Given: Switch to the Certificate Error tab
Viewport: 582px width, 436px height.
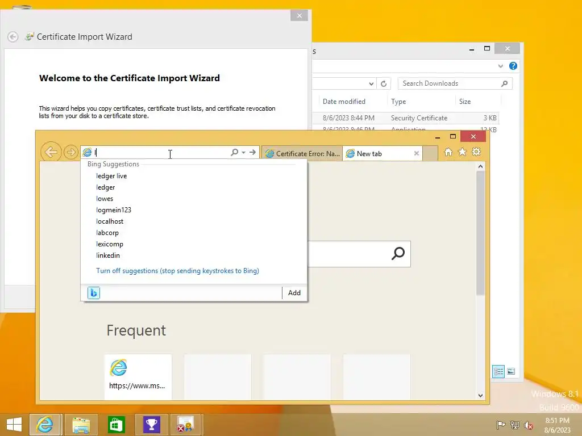Looking at the screenshot, I should (302, 153).
